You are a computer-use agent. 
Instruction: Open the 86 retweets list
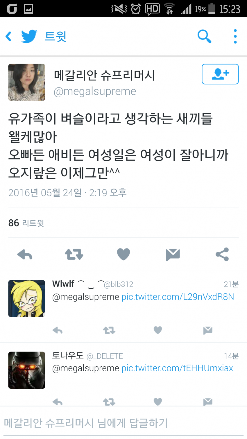click(26, 223)
